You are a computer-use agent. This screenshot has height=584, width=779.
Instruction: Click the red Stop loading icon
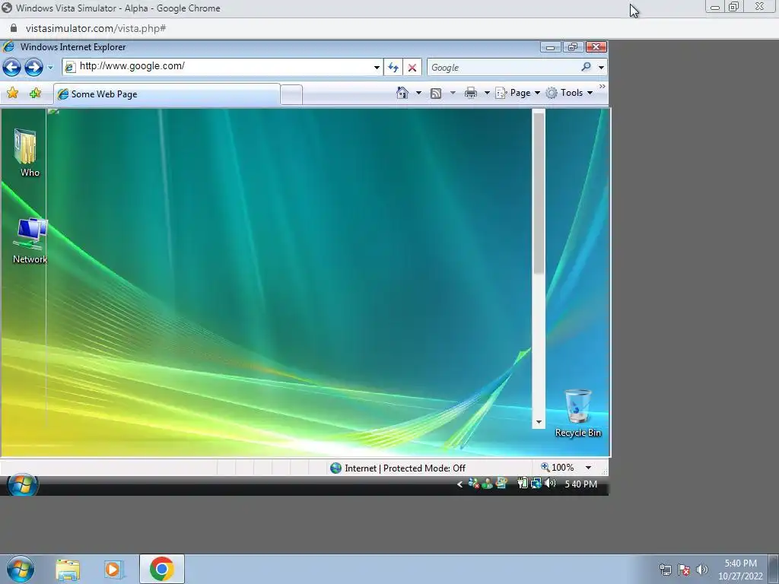point(412,68)
